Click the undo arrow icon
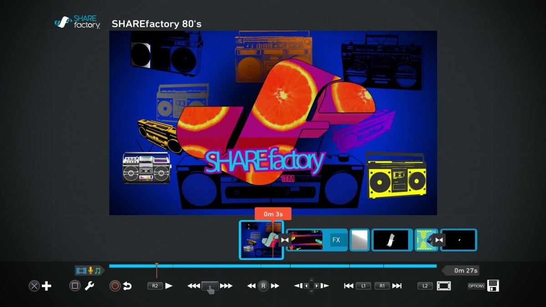The image size is (546, 307). click(x=128, y=286)
